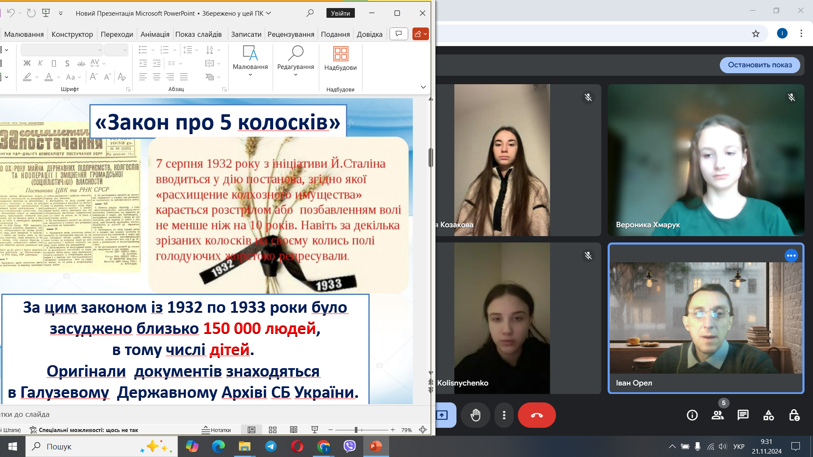
Task: Open meeting details info icon
Action: tap(692, 415)
